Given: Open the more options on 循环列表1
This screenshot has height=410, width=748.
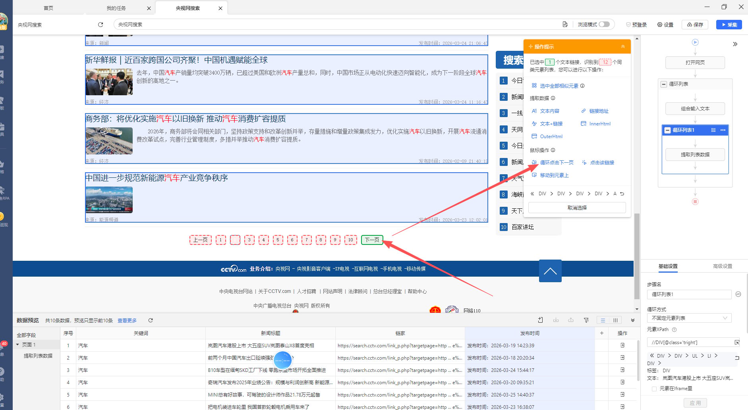Looking at the screenshot, I should click(723, 130).
